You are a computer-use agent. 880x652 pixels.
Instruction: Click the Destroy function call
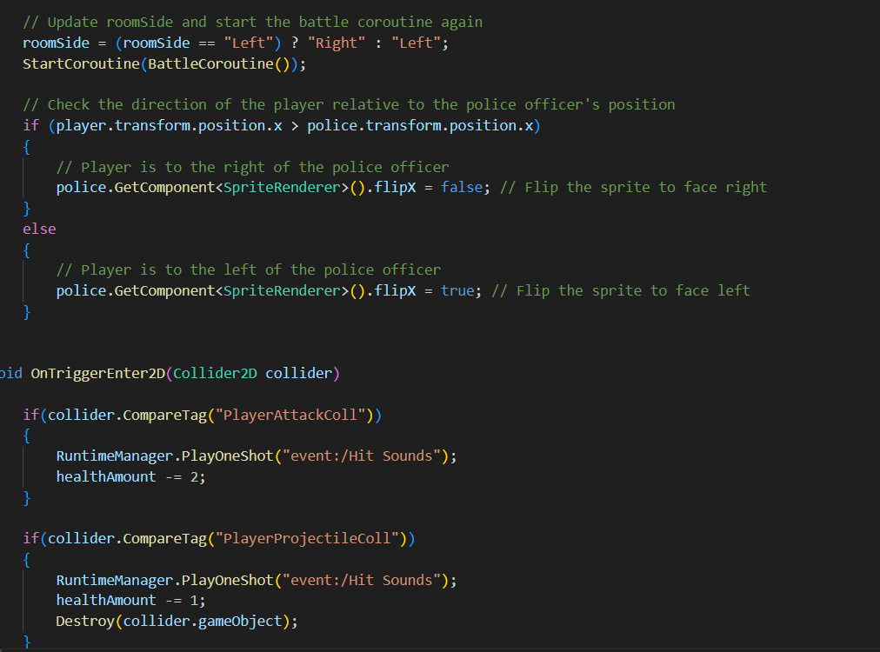86,621
